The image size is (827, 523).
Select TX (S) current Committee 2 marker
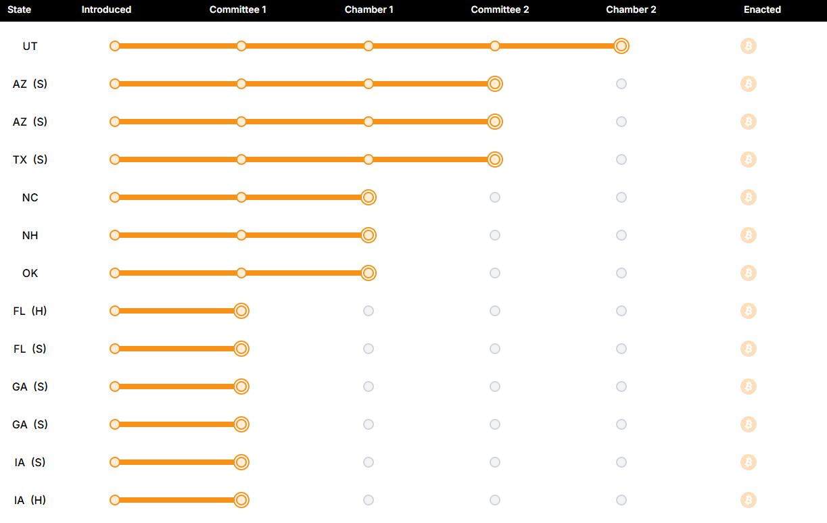click(x=495, y=159)
